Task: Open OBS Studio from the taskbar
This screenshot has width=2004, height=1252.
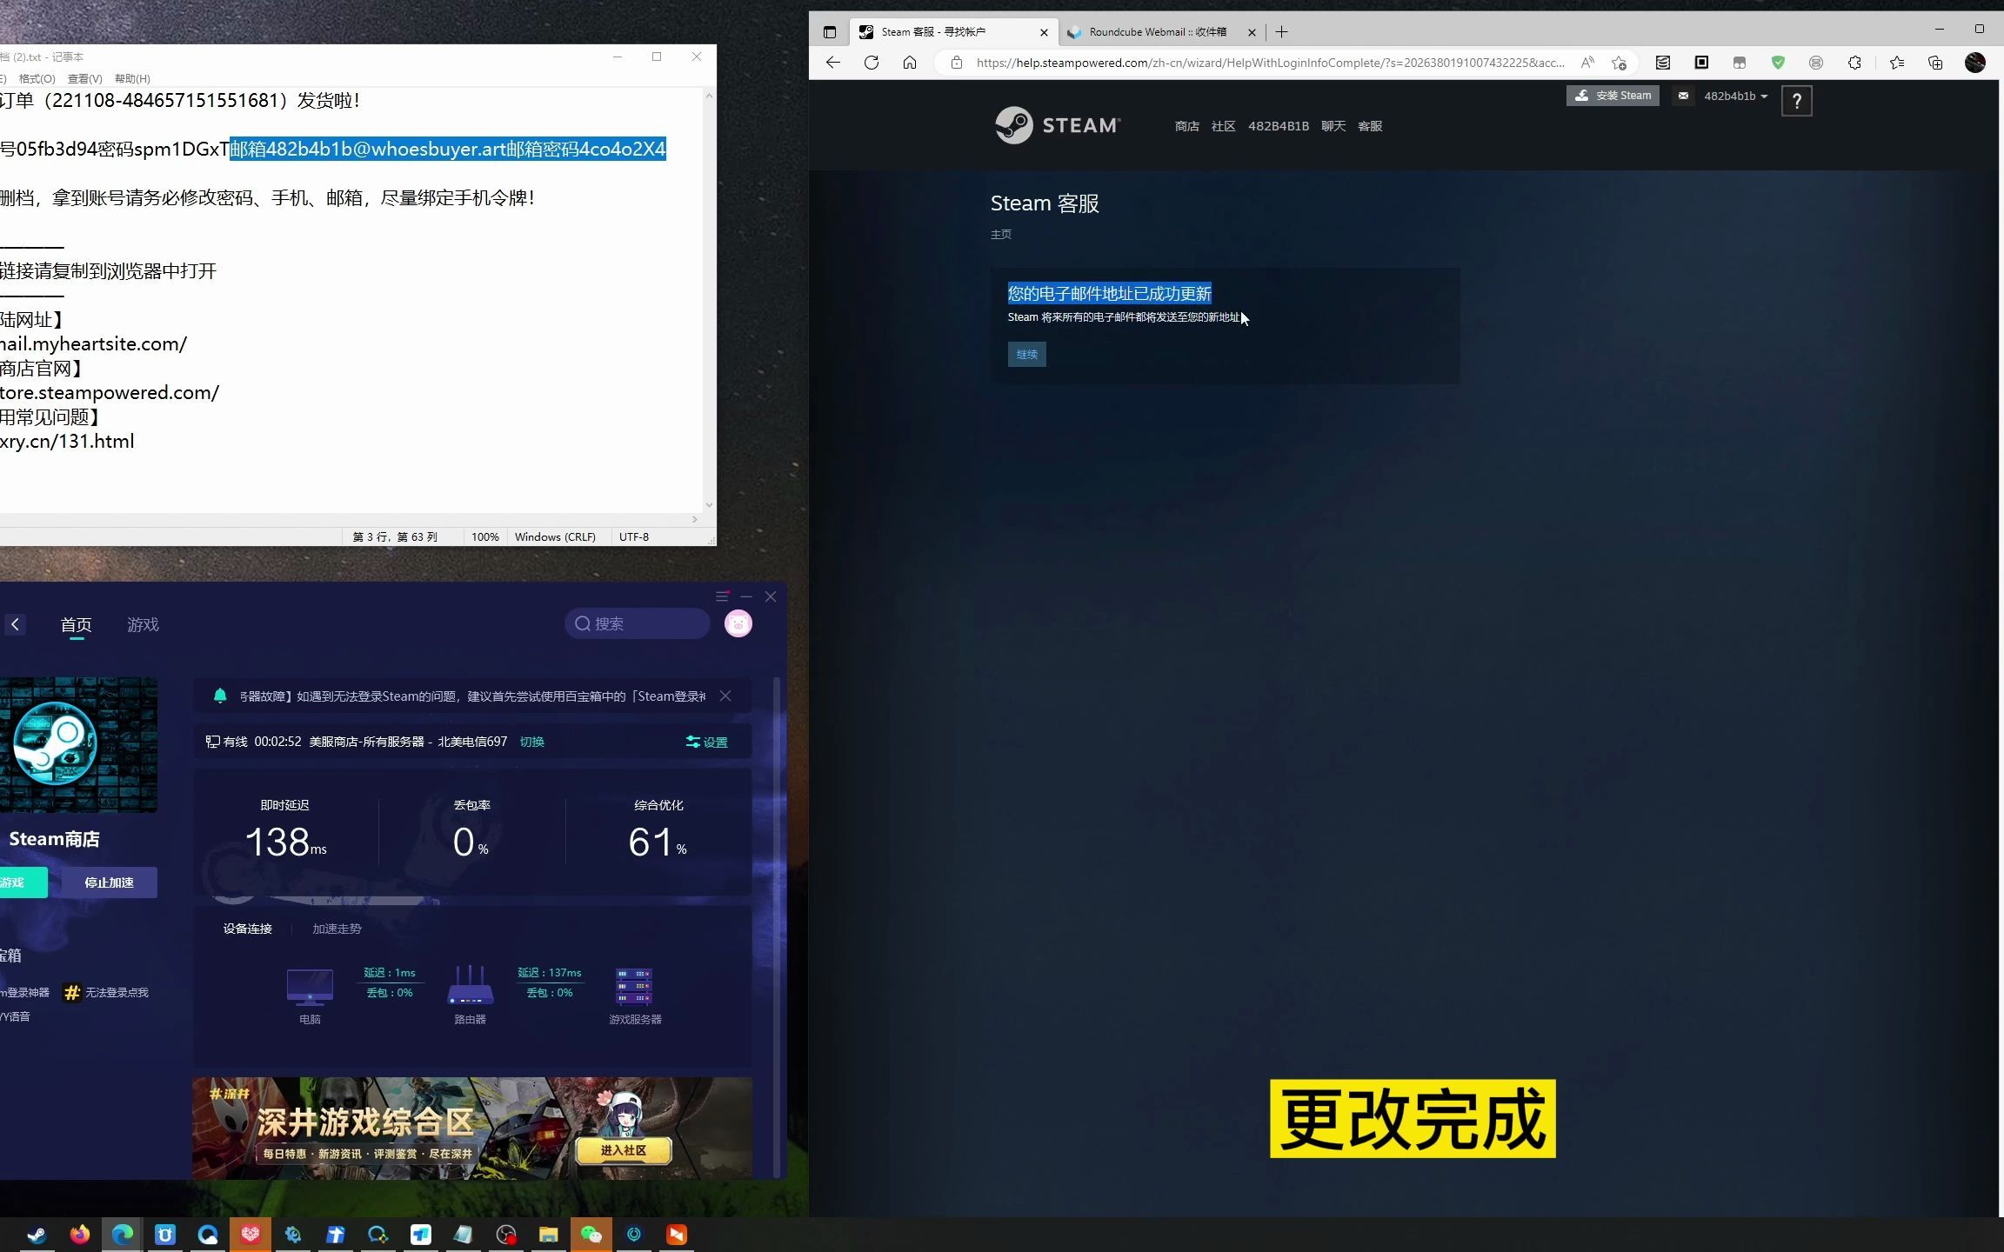Action: [506, 1235]
